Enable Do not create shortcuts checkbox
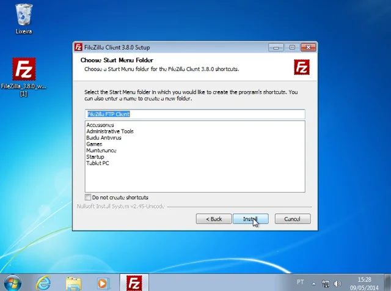391x291 pixels. click(x=88, y=197)
